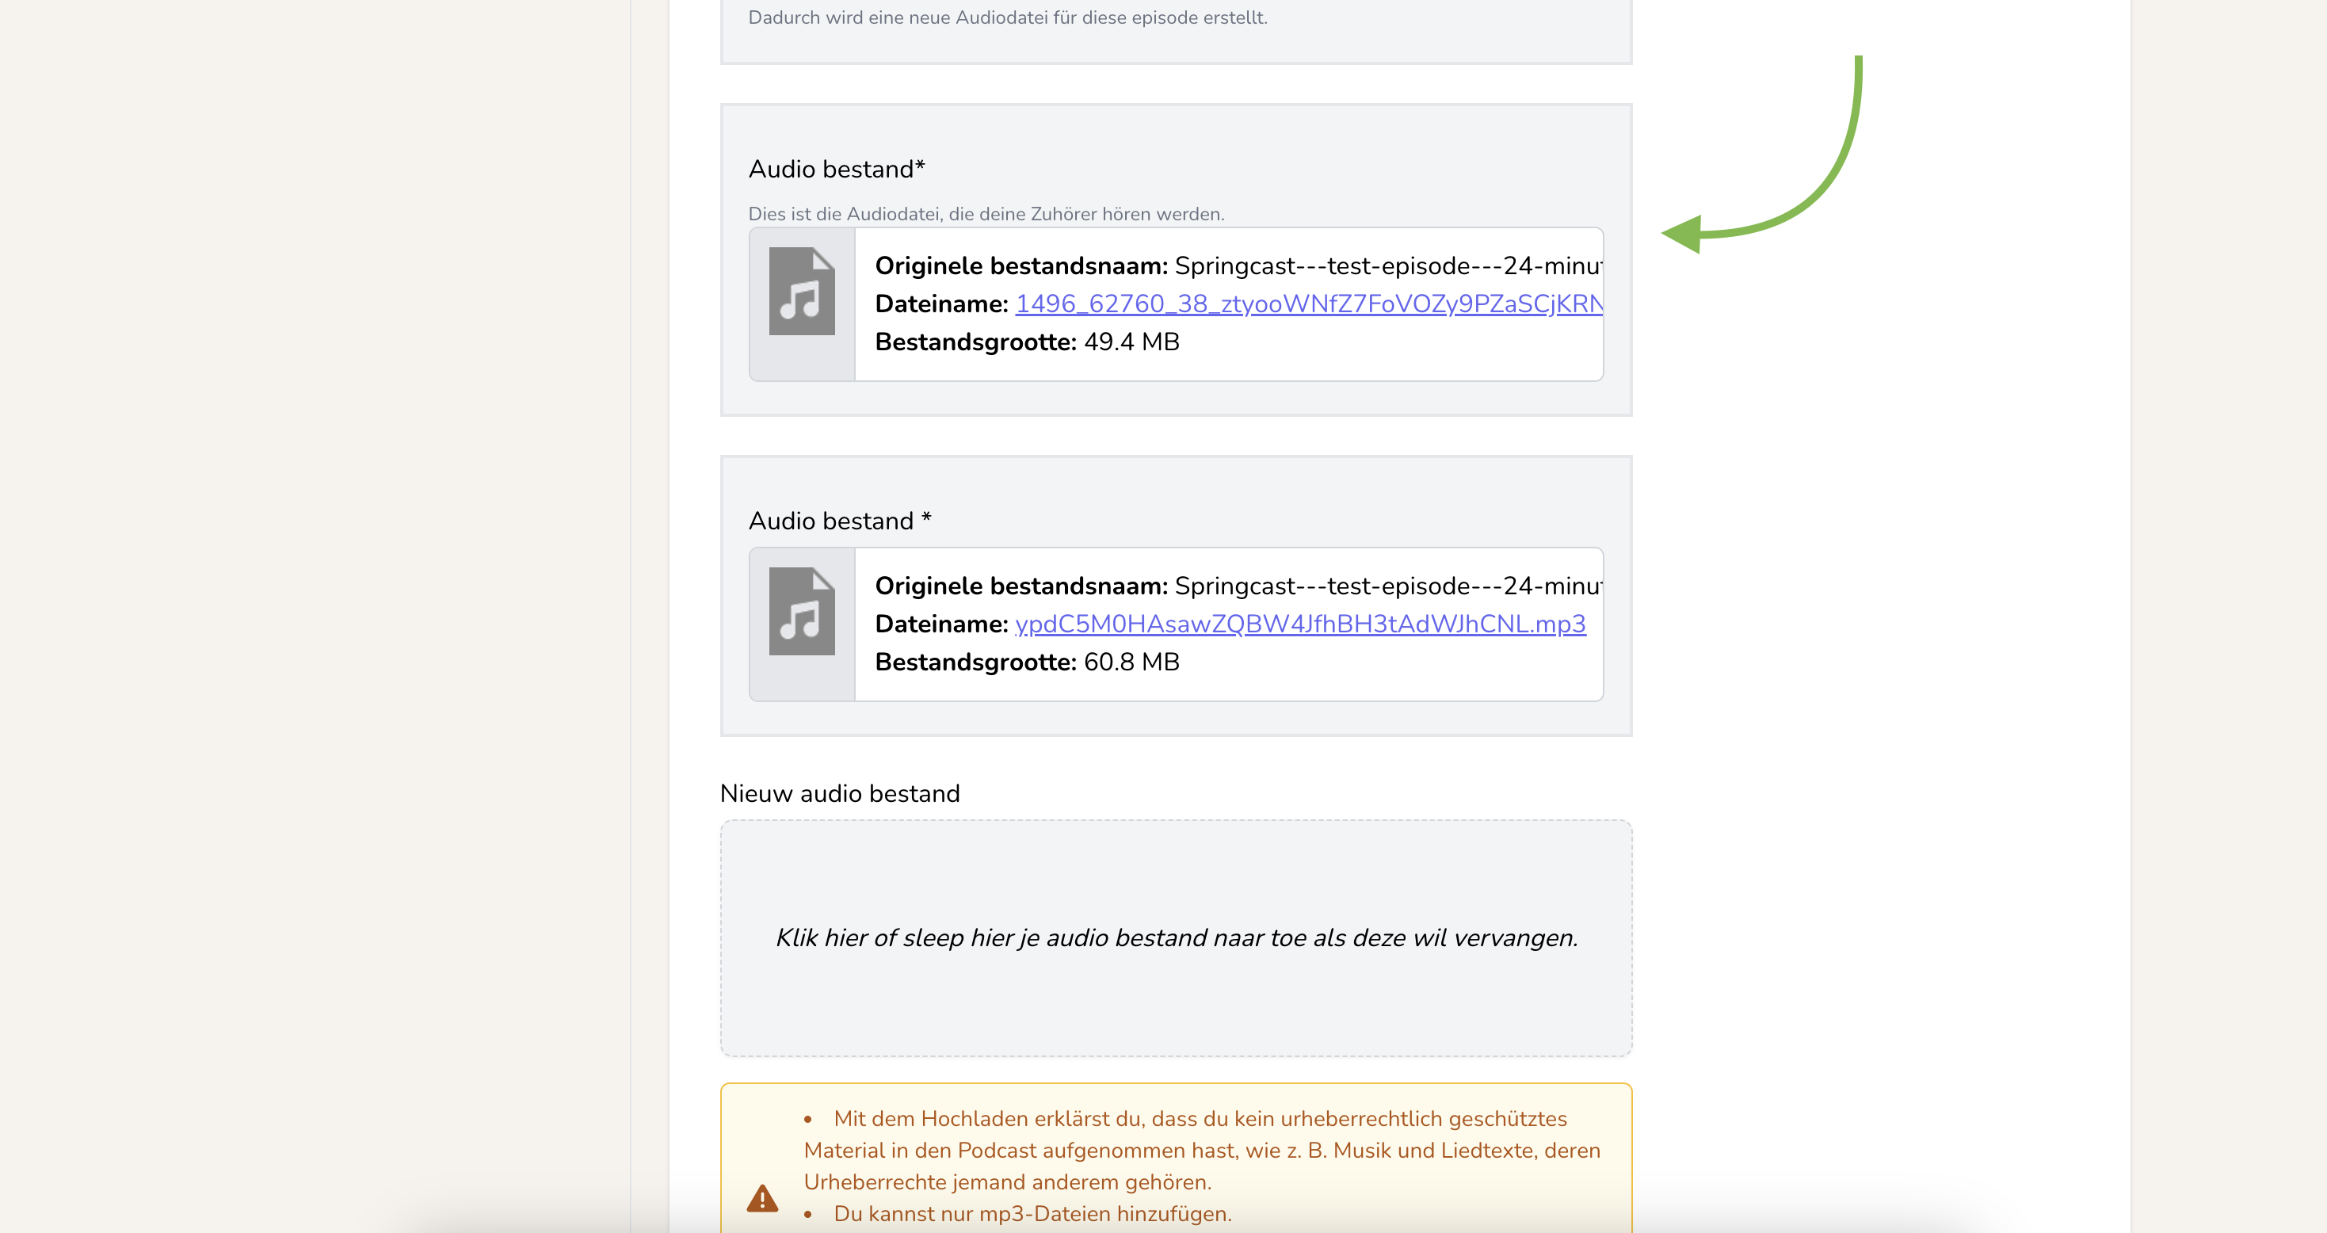Click the 'Audio bestand *' heading of the 60.8 MB file
2327x1233 pixels.
[x=840, y=521]
